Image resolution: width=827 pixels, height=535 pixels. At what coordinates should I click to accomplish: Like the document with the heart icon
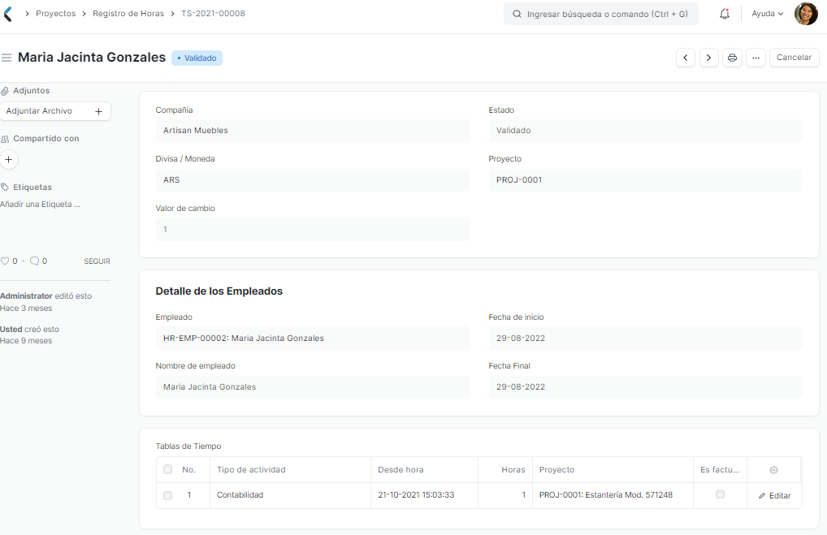pyautogui.click(x=5, y=261)
